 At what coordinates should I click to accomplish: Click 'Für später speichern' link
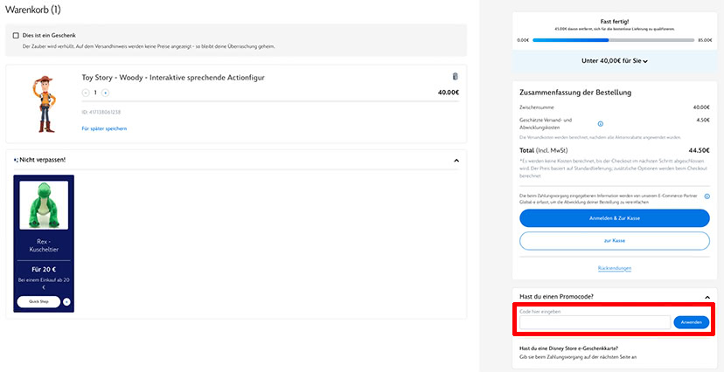tap(104, 128)
